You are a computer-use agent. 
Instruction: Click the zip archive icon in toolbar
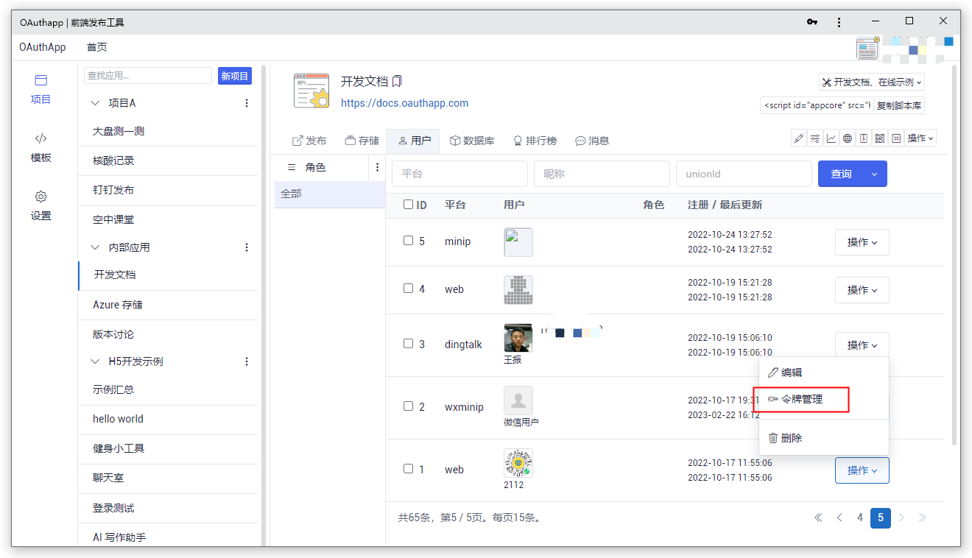pos(864,138)
